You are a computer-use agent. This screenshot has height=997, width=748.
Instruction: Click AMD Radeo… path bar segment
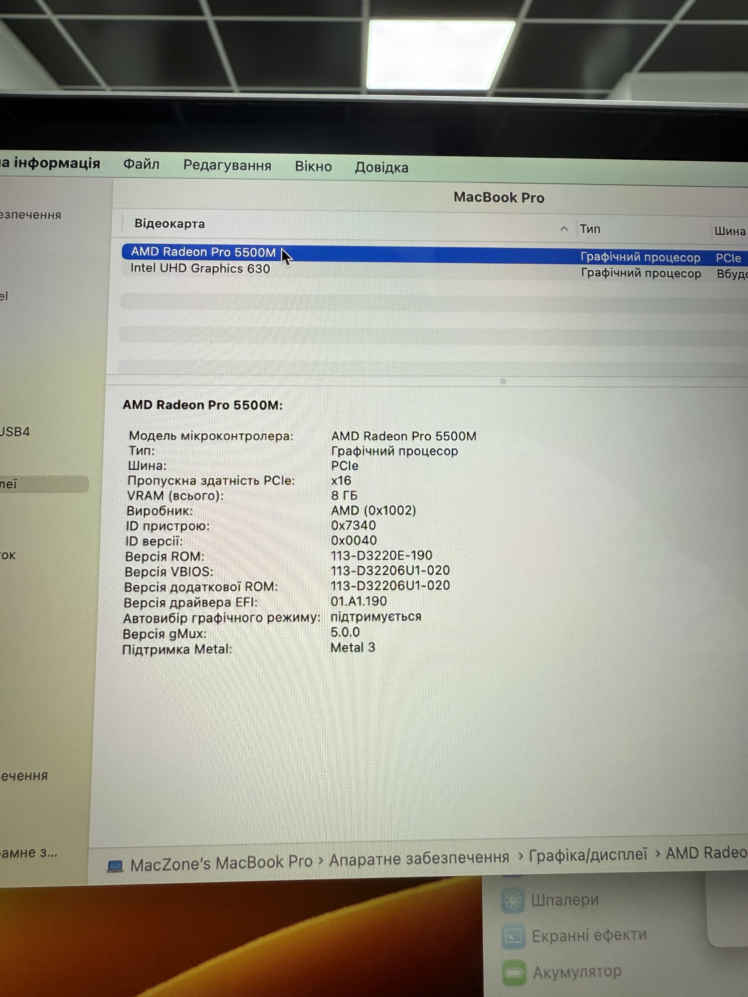(707, 852)
